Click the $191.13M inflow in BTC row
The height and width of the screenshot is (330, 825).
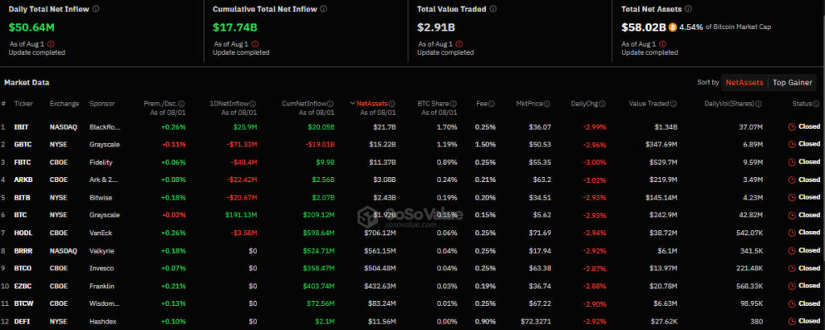[x=241, y=215]
